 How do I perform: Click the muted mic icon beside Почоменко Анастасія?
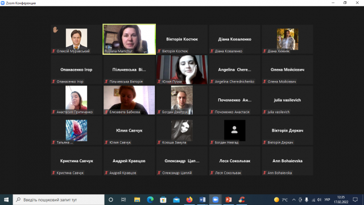pos(212,112)
